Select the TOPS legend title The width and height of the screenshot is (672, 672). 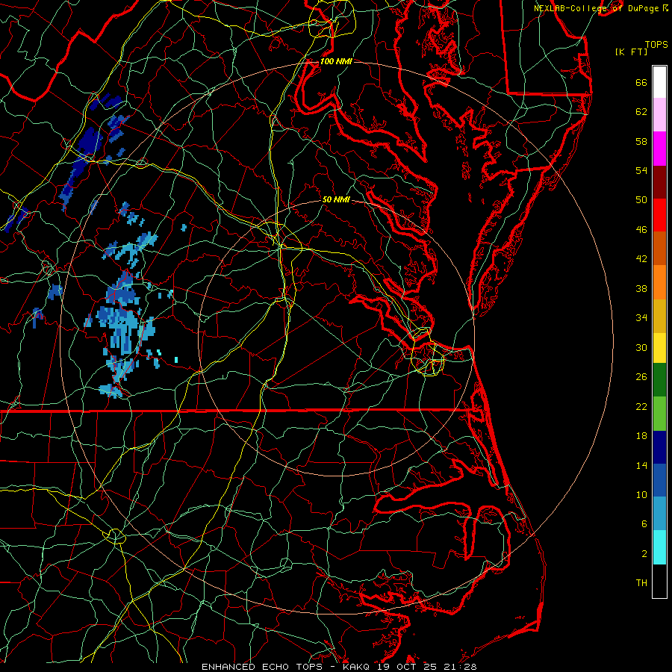click(x=656, y=44)
